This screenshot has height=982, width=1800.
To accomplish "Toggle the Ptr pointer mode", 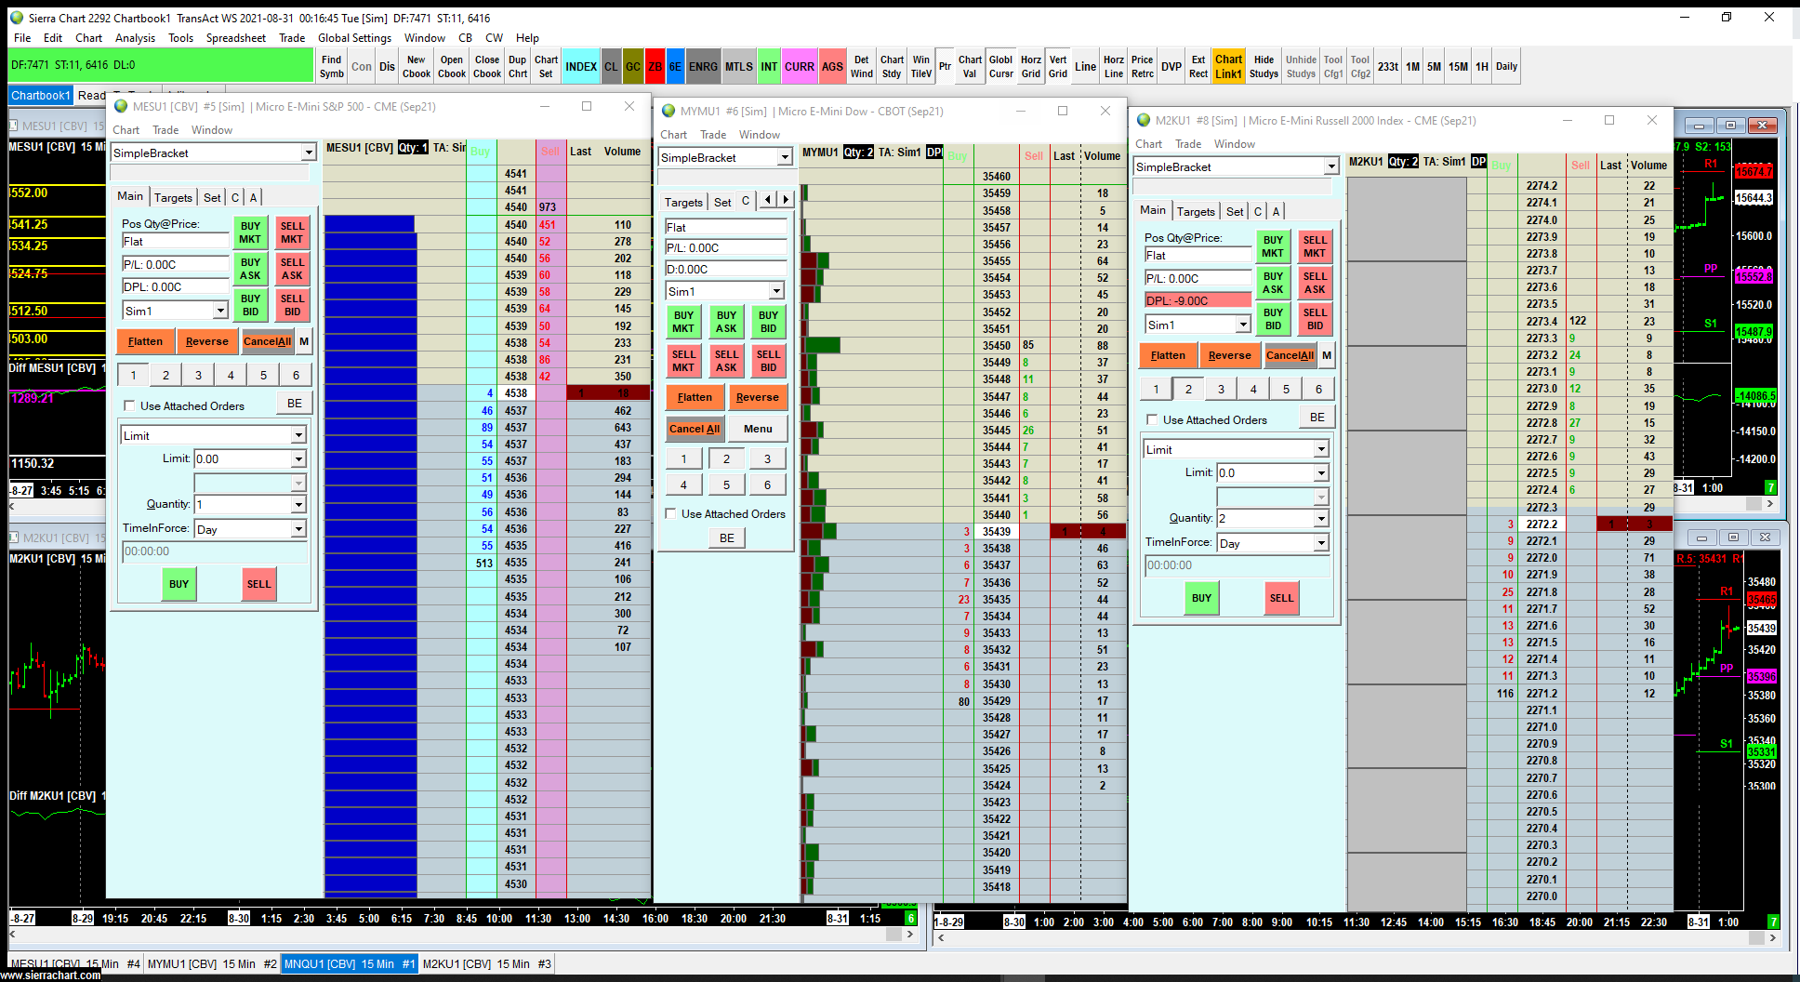I will click(x=945, y=66).
